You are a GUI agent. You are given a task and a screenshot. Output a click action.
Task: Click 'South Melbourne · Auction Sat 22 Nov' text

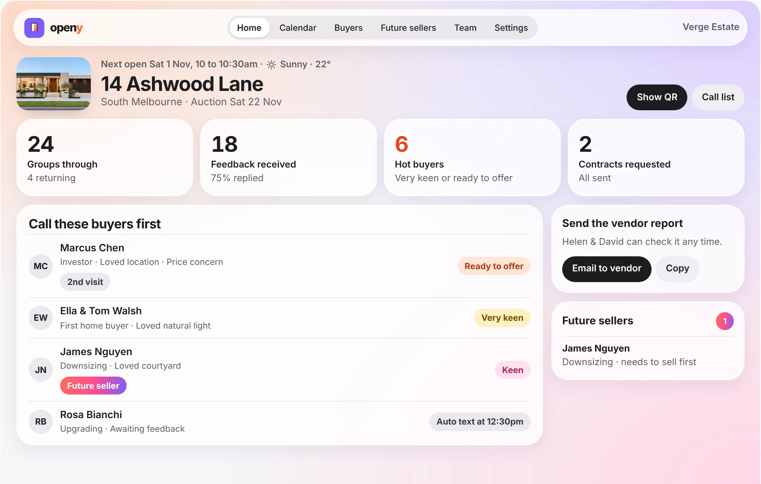[191, 102]
